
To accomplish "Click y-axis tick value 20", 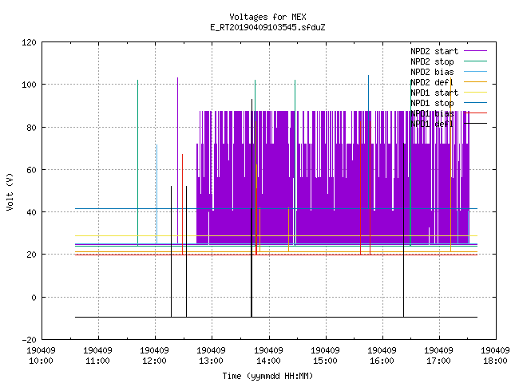I will pyautogui.click(x=31, y=255).
